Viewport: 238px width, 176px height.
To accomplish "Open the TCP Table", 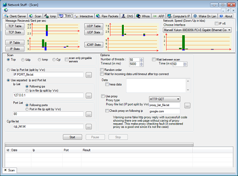I will (x=15, y=26).
